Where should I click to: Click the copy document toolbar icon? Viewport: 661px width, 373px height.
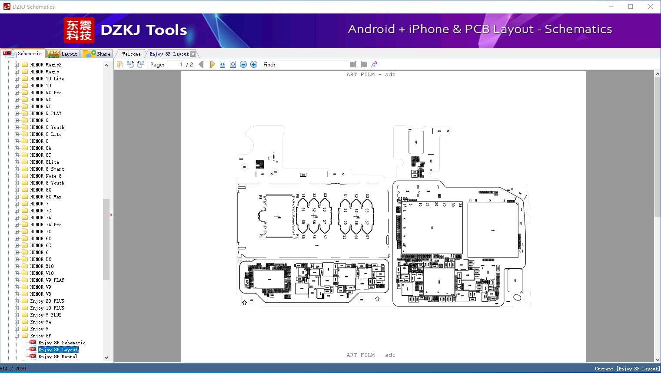(120, 64)
